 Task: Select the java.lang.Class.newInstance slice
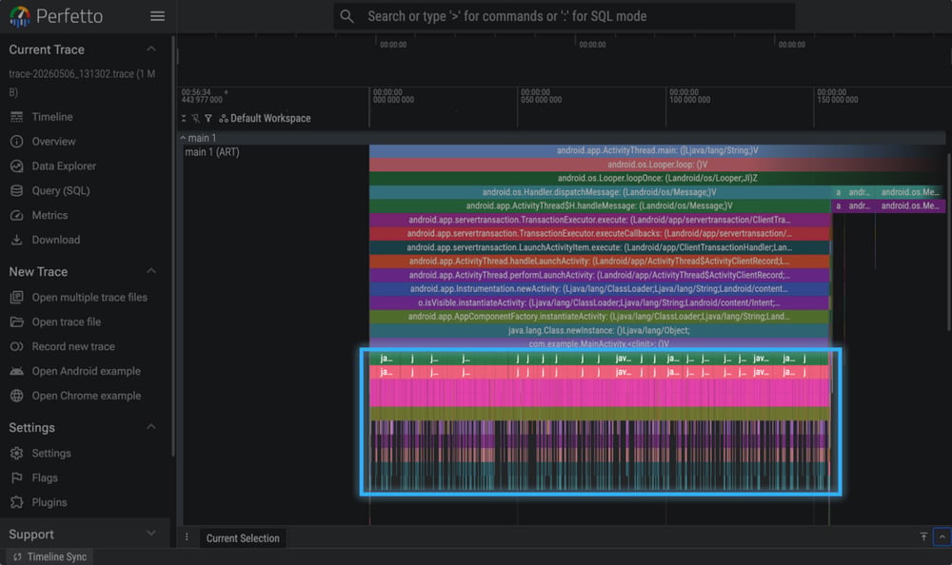(600, 330)
